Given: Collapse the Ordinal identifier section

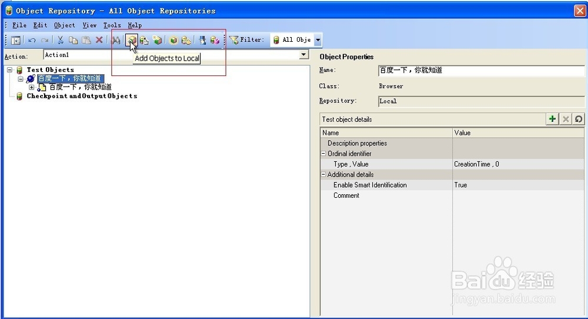Looking at the screenshot, I should click(x=323, y=154).
